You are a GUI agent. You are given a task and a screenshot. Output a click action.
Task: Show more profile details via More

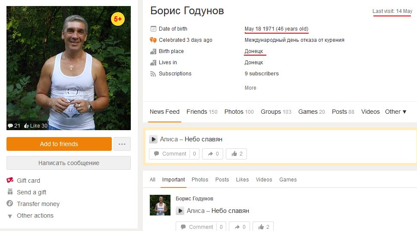250,88
